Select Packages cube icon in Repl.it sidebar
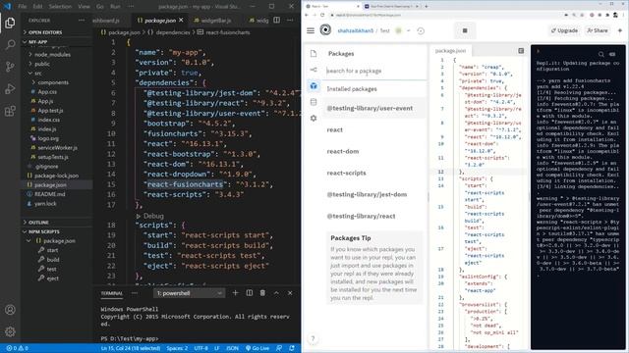This screenshot has width=629, height=353. (x=314, y=85)
